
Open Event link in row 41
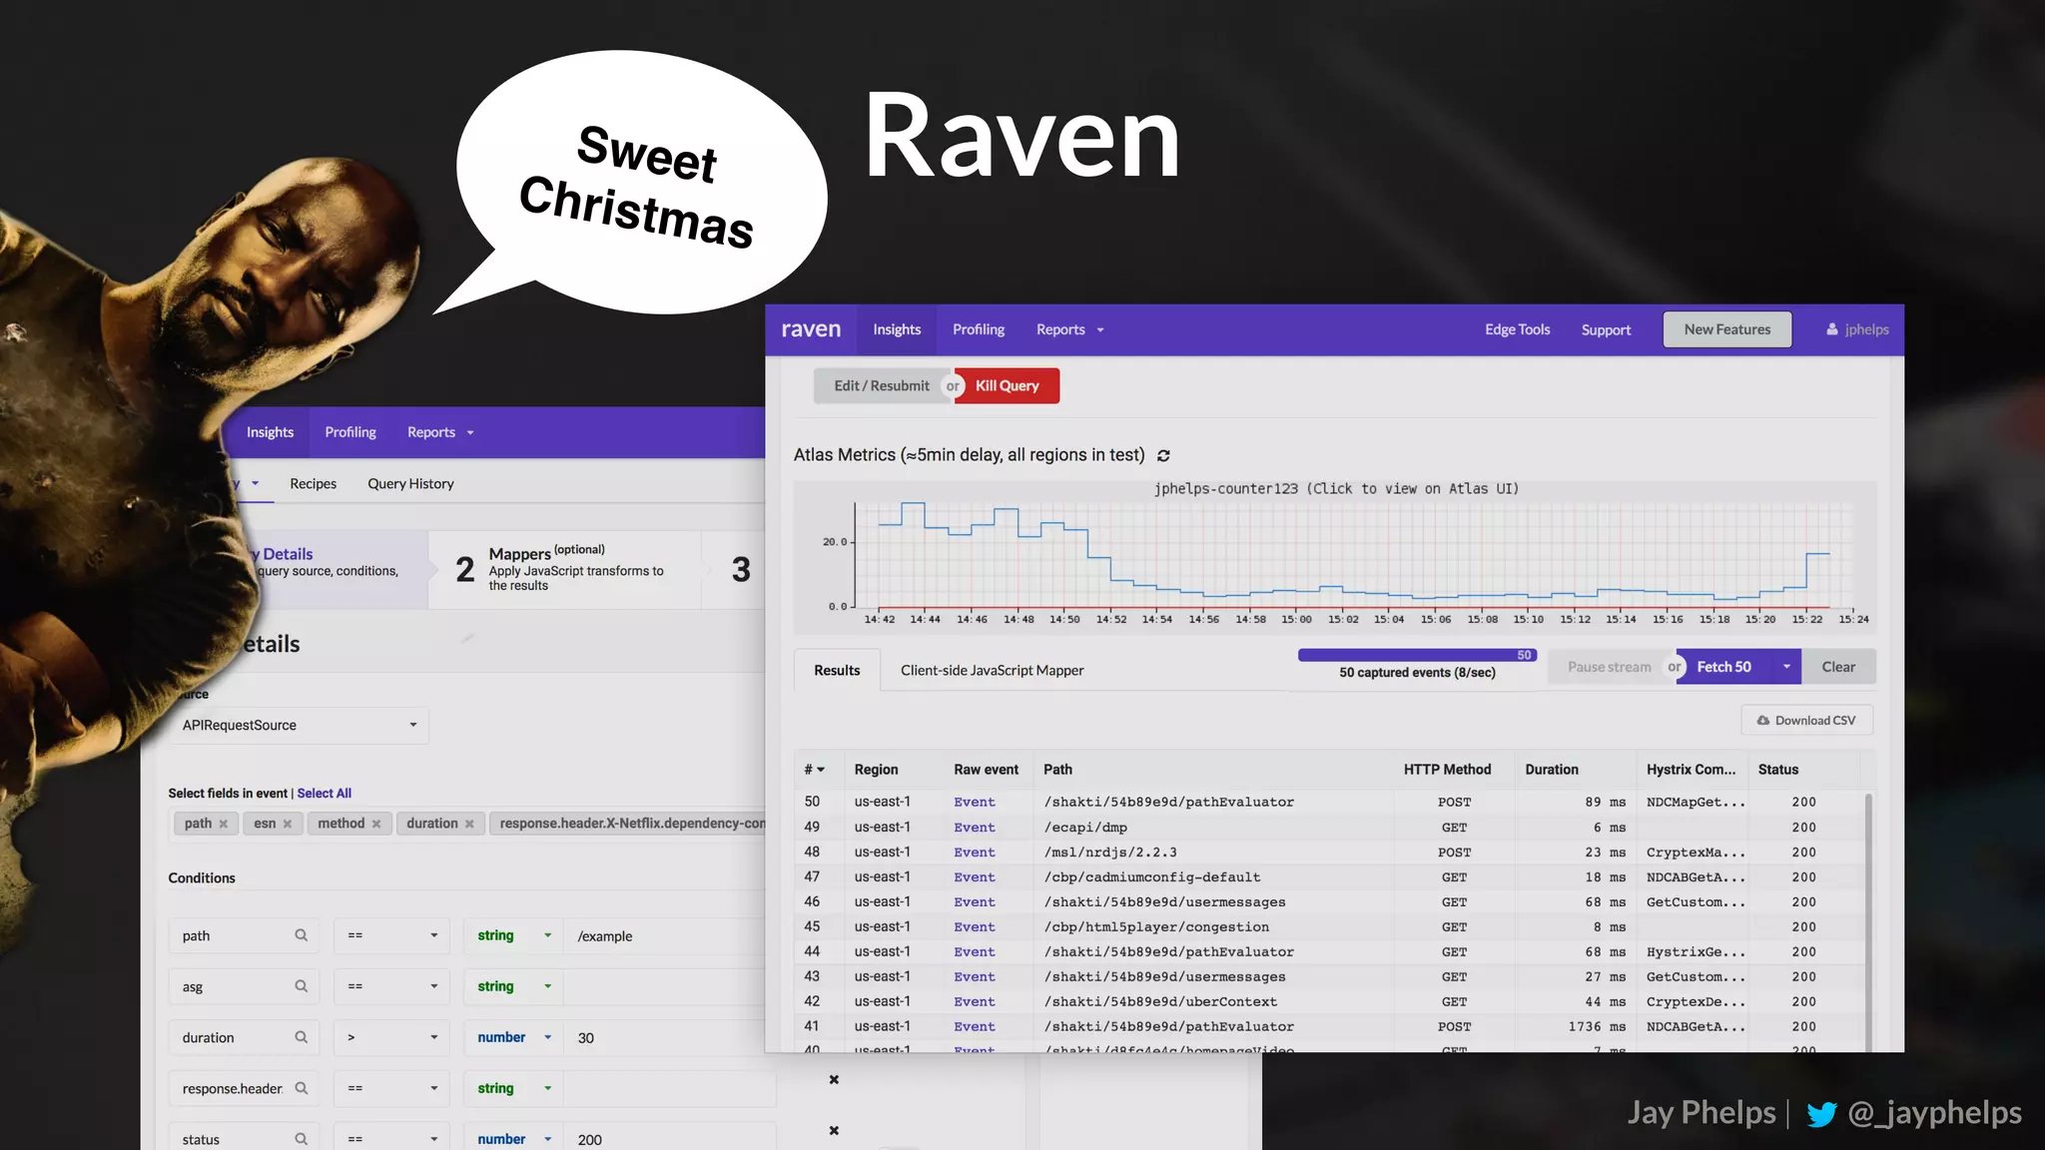975,1027
